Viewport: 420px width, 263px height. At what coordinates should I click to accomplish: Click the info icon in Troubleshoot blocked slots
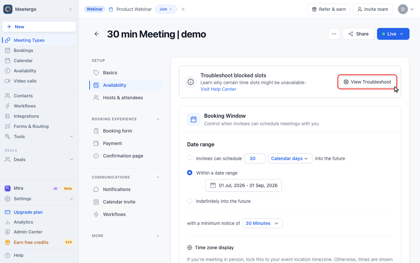coord(191,82)
